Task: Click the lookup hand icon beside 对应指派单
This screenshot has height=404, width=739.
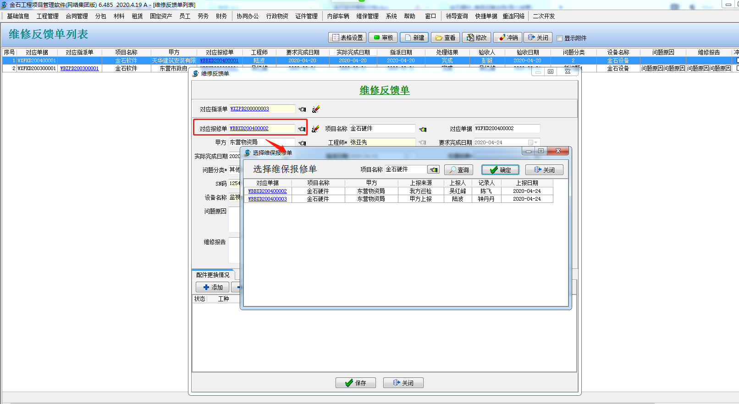Action: click(x=302, y=109)
